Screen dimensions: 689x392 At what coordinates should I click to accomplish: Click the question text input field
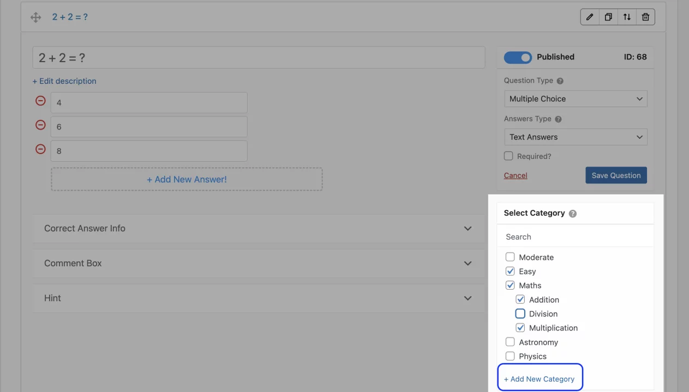tap(259, 58)
